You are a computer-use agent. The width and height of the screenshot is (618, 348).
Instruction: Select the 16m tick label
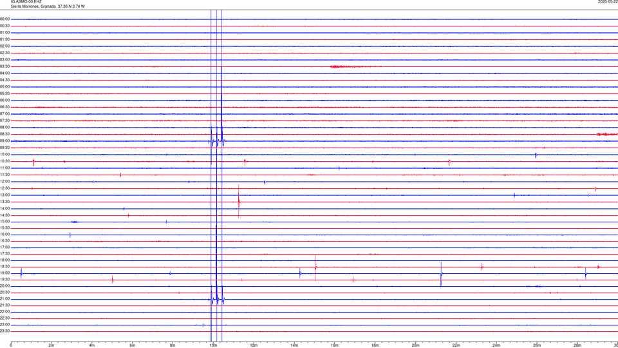335,345
